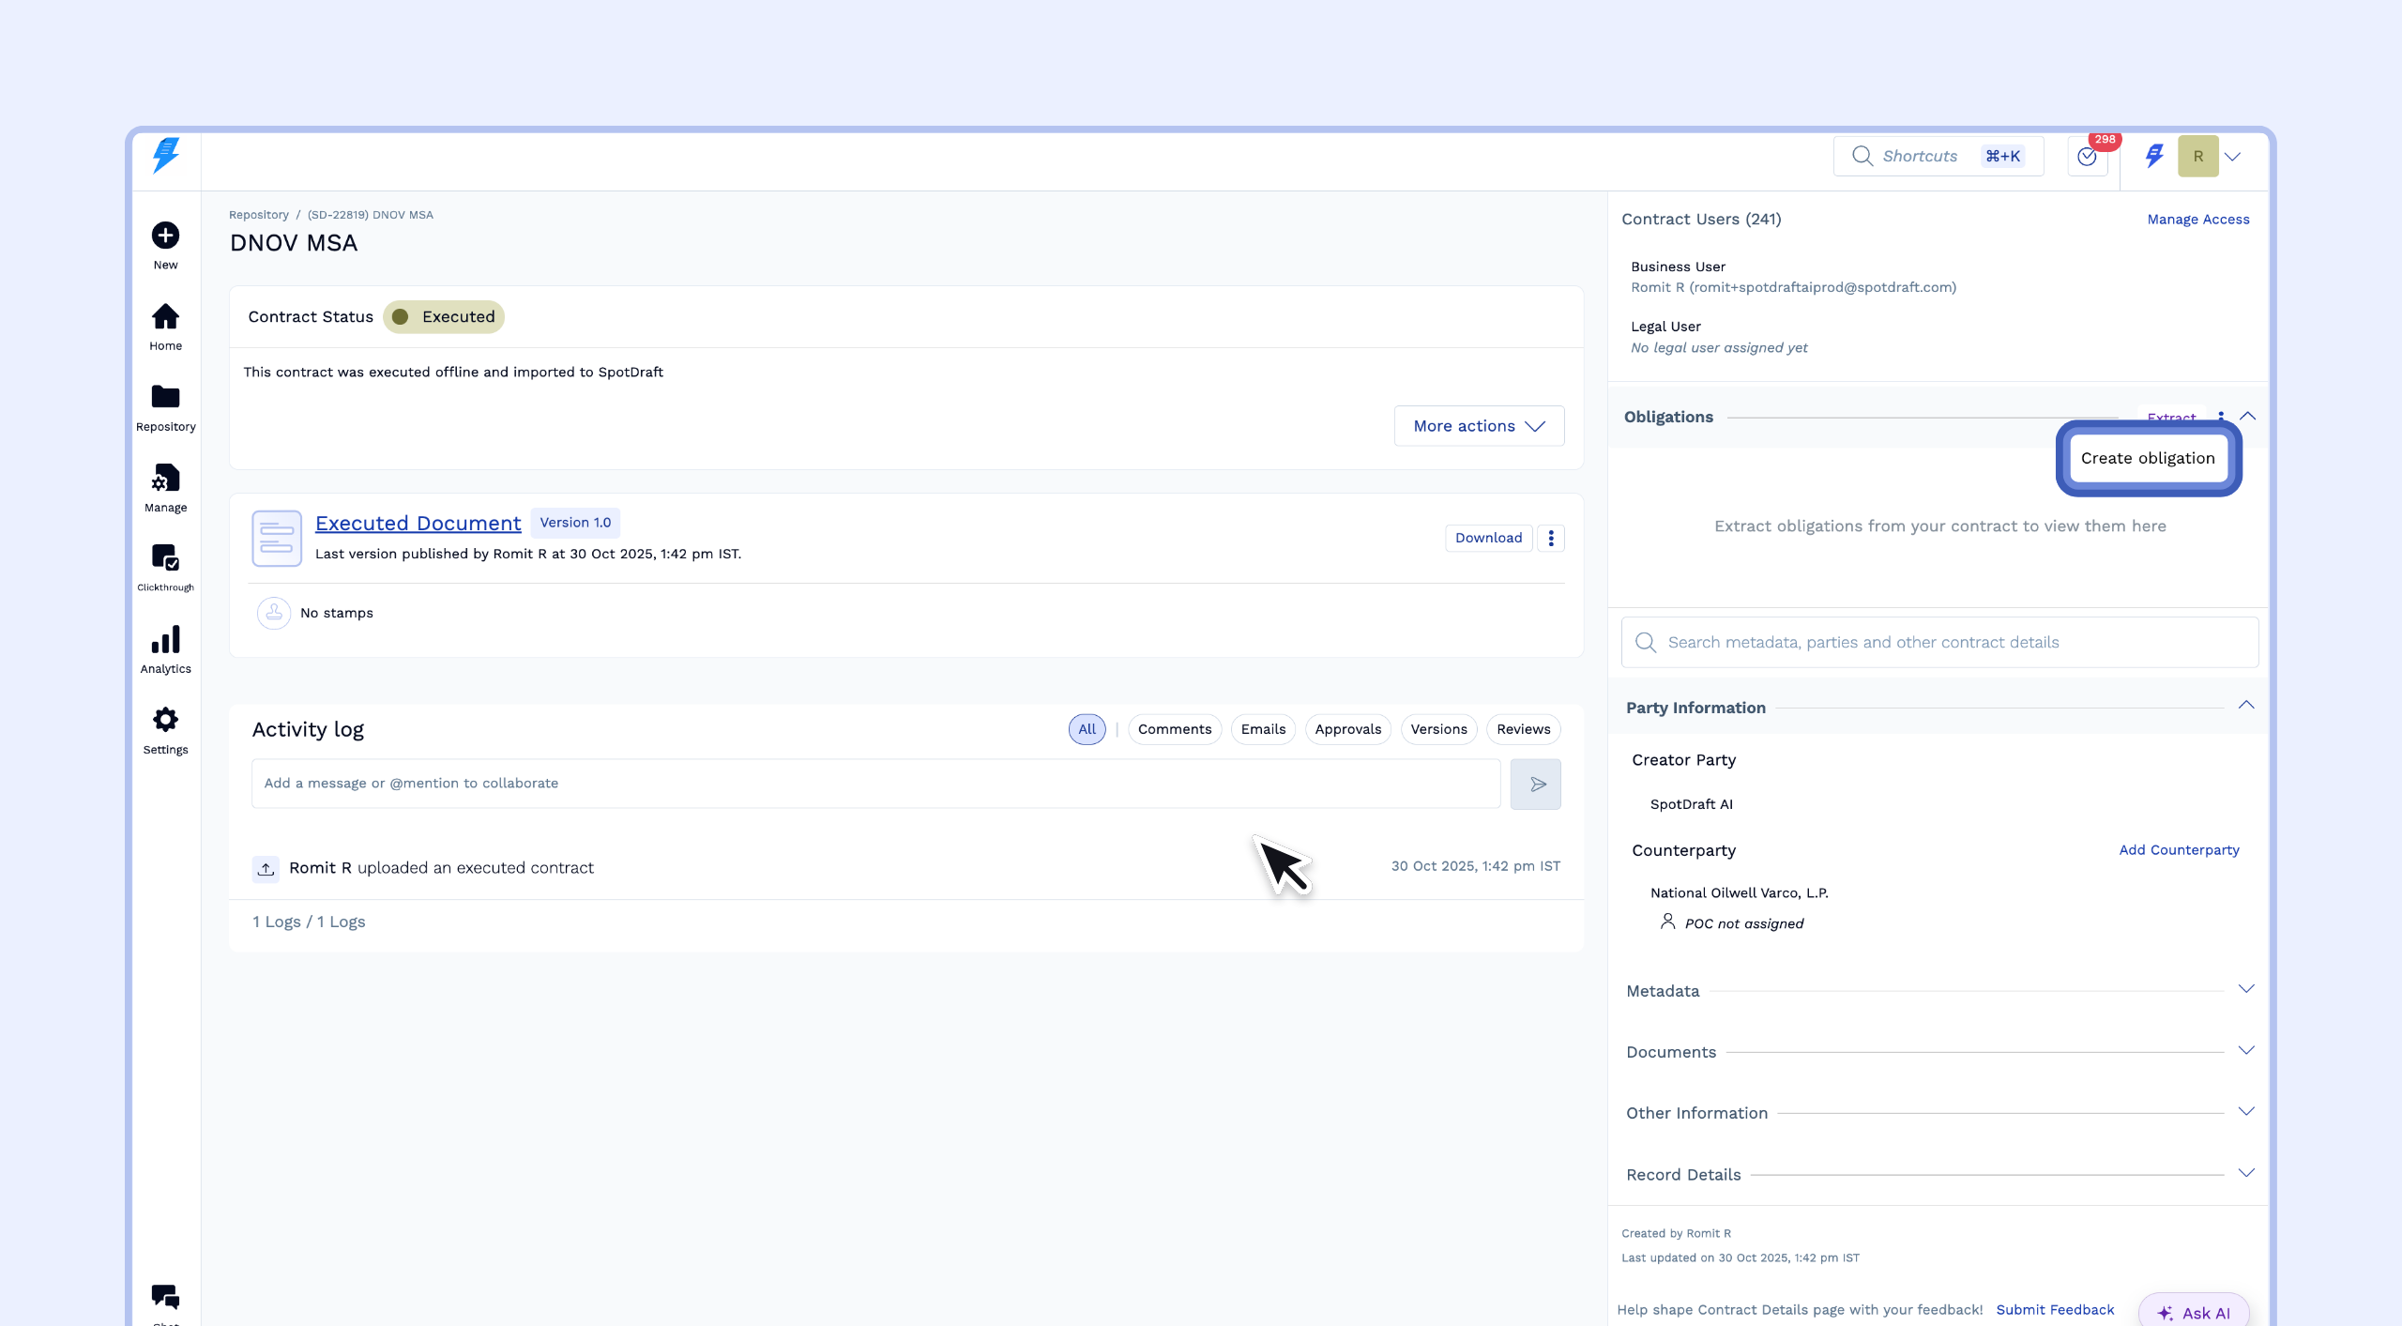Click the send message arrow icon
Image resolution: width=2402 pixels, height=1326 pixels.
pos(1536,785)
